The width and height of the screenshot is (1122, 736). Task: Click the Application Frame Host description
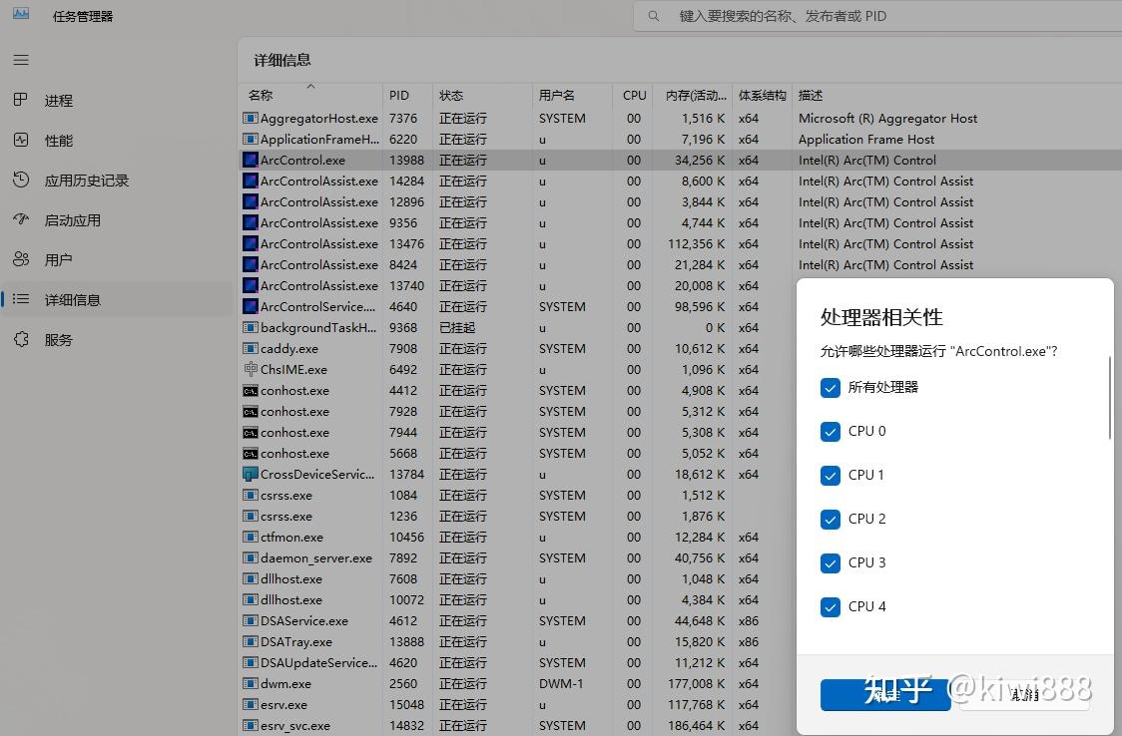tap(865, 140)
